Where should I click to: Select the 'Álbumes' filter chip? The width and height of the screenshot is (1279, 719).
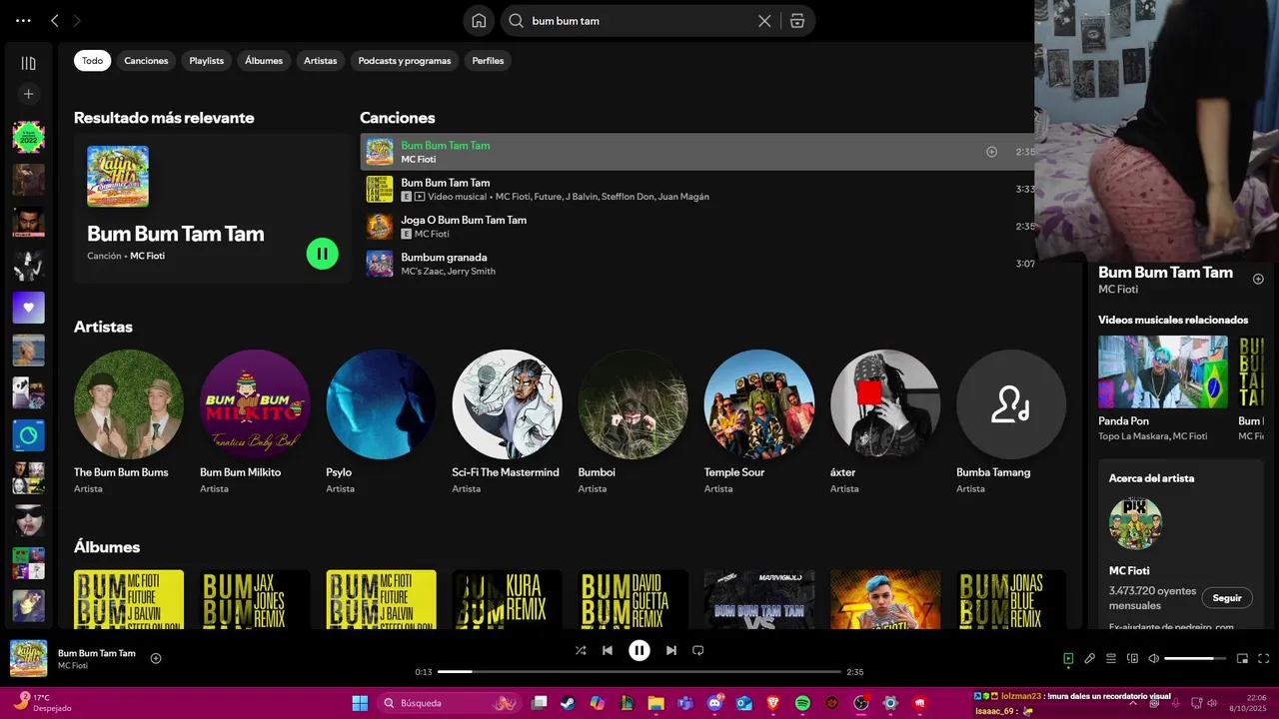coord(264,61)
